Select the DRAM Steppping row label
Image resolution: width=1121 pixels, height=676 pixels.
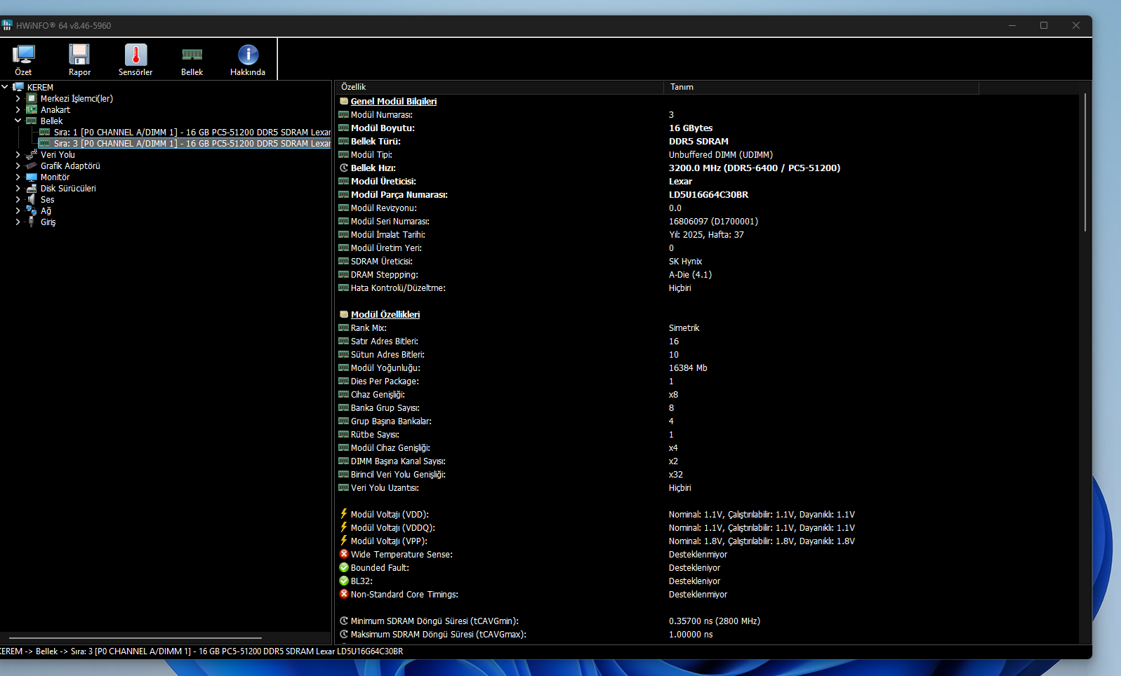384,274
